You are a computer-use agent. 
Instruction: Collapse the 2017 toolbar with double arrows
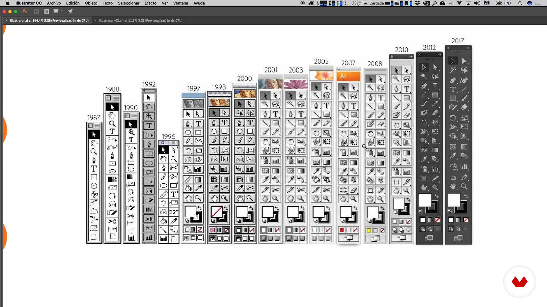click(468, 48)
